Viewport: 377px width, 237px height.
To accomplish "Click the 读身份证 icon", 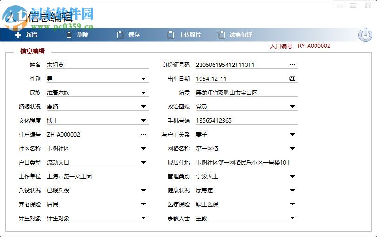I will click(222, 35).
